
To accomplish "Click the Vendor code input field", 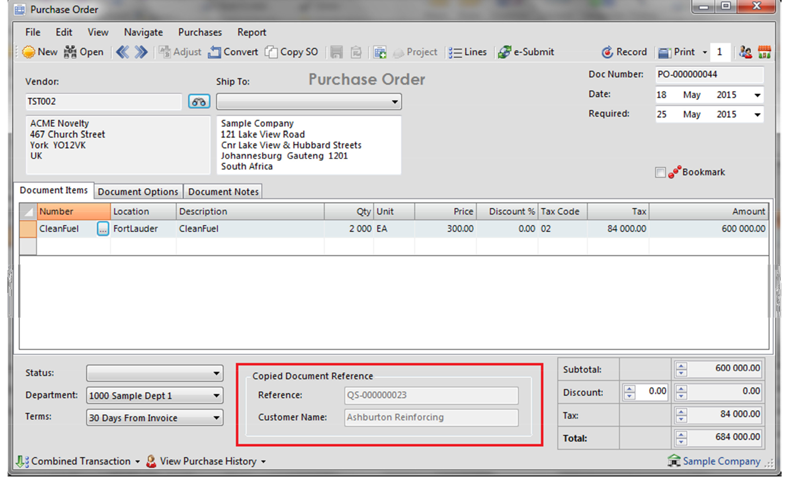I will click(x=104, y=102).
